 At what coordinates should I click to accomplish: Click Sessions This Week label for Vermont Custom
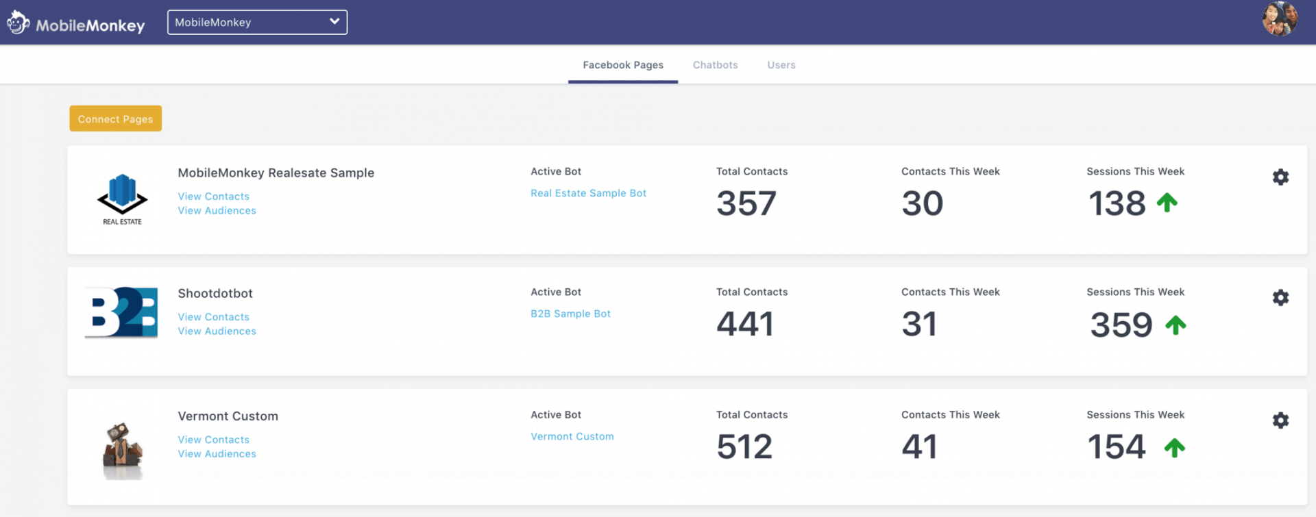click(x=1135, y=414)
